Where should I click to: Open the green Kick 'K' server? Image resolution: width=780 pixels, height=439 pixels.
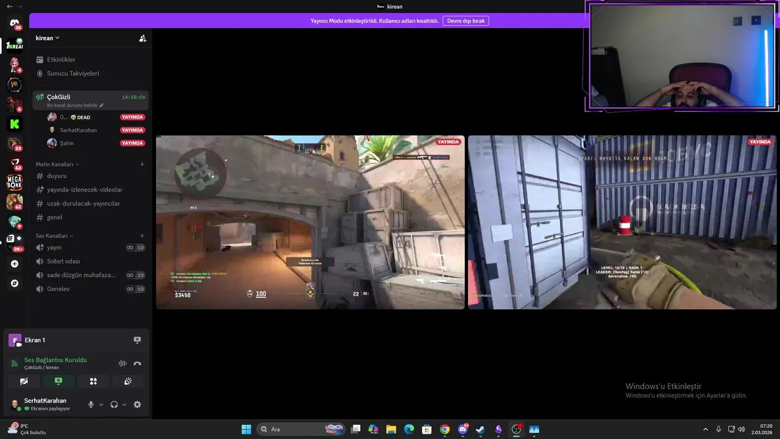[15, 124]
